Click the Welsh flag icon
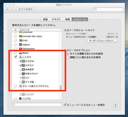128x117 pixels. pos(20,53)
